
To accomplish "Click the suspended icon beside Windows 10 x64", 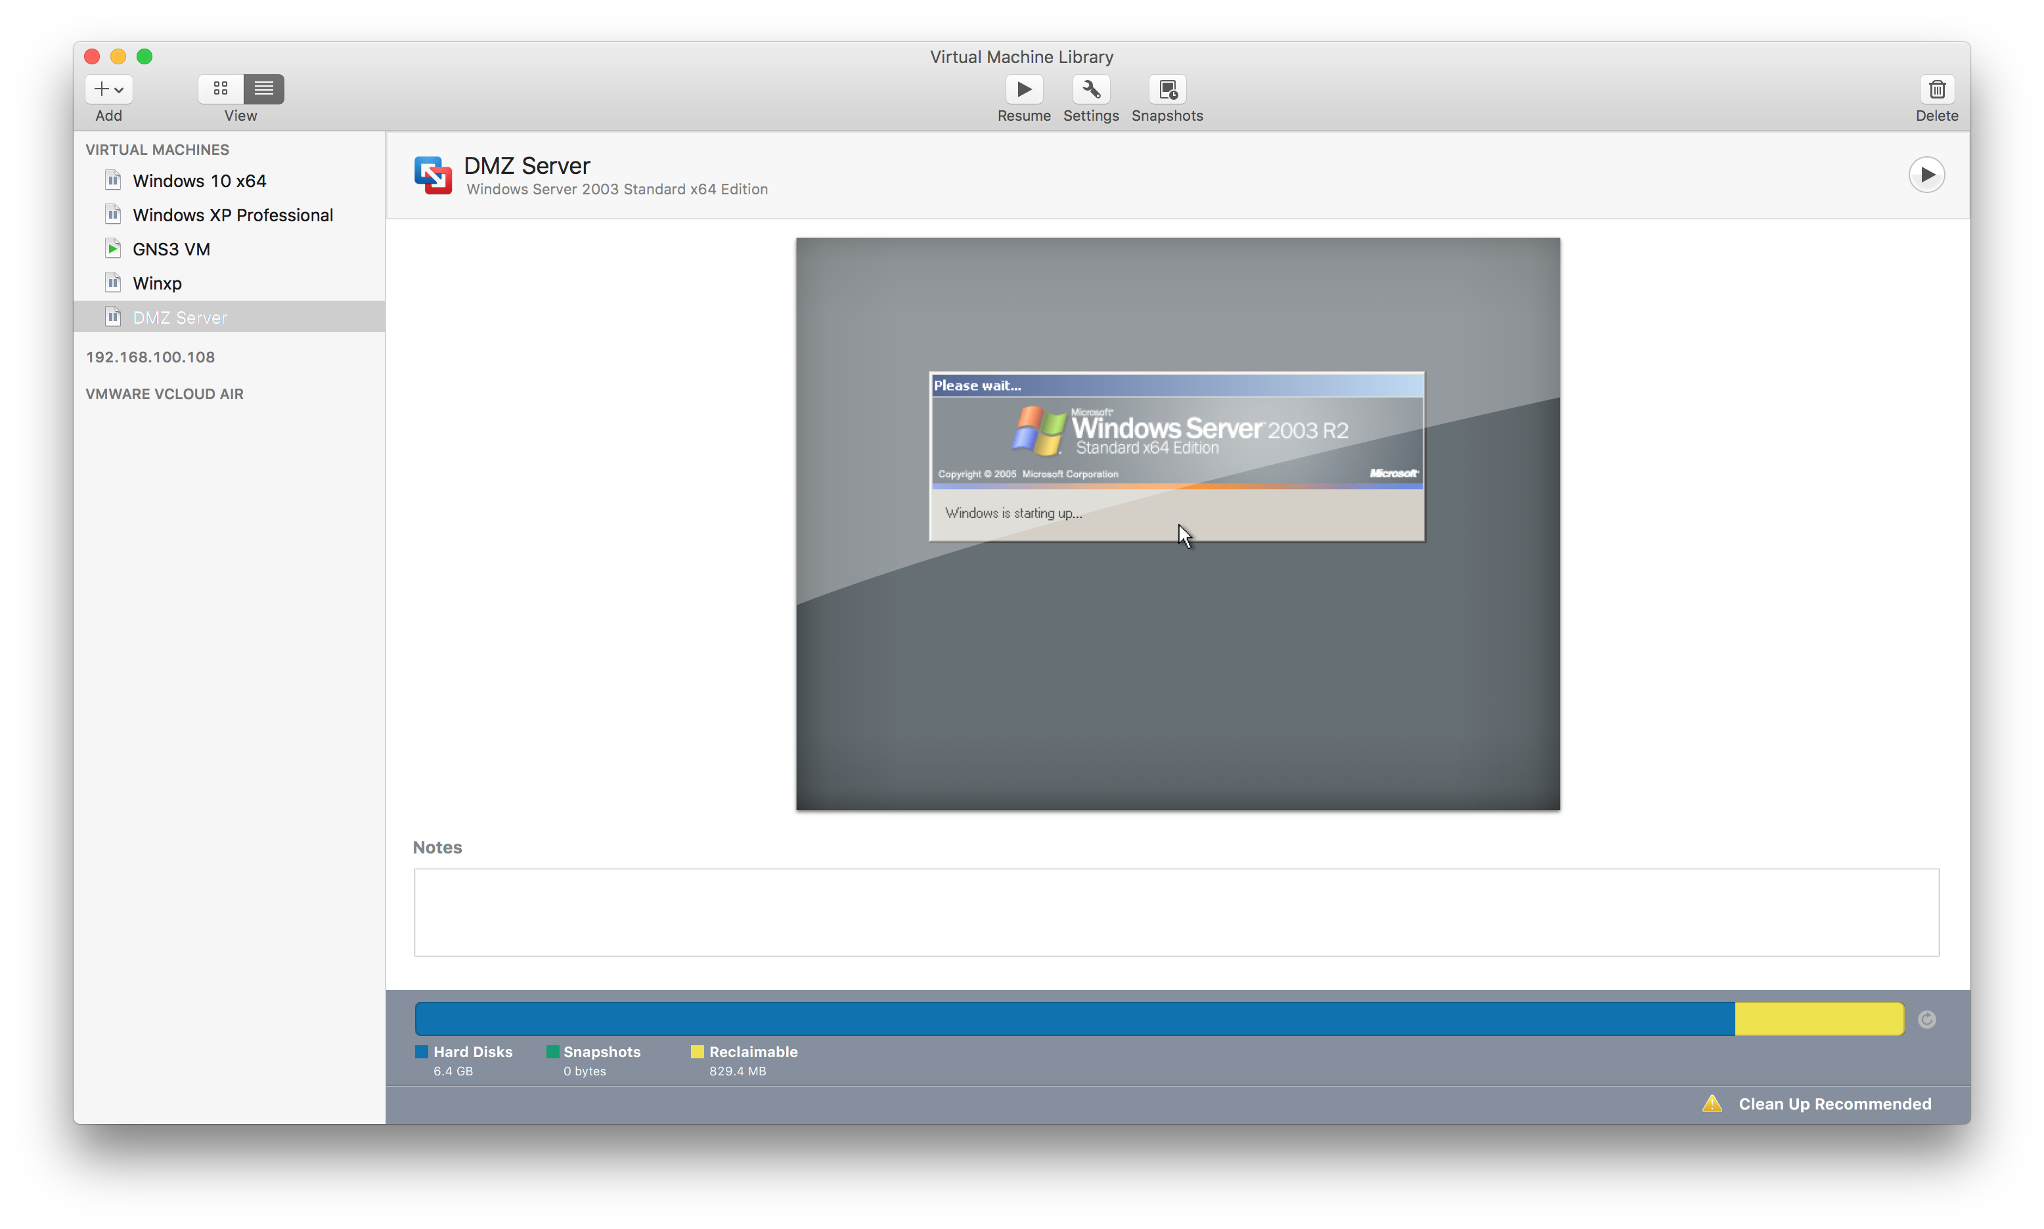I will click(114, 180).
